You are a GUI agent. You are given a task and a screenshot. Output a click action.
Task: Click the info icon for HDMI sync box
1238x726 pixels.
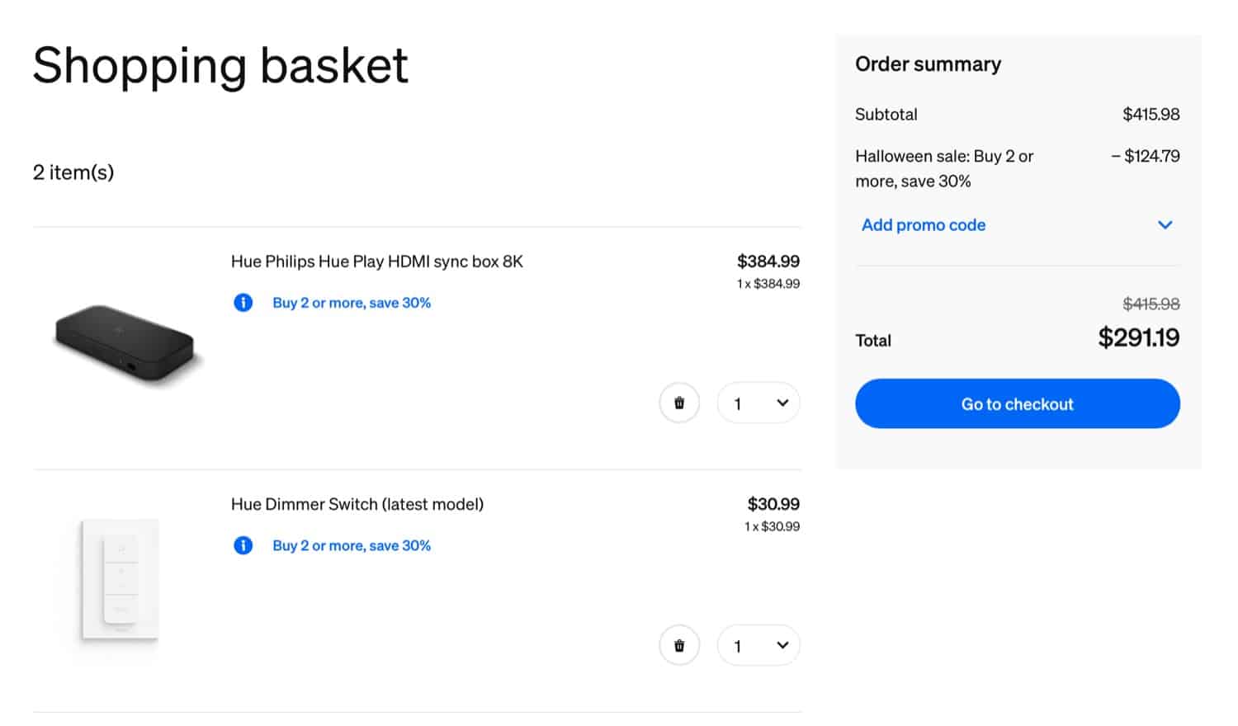[x=243, y=303]
